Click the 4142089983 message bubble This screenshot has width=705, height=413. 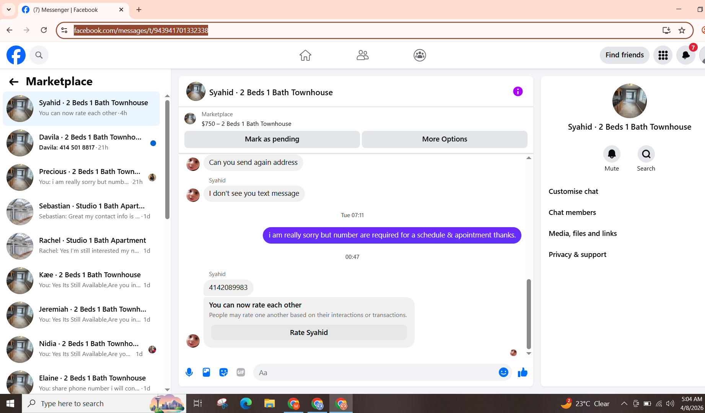228,288
